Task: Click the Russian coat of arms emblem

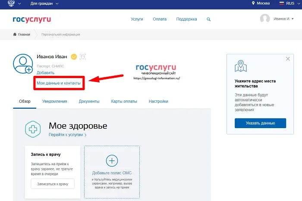Action: [x=11, y=3]
